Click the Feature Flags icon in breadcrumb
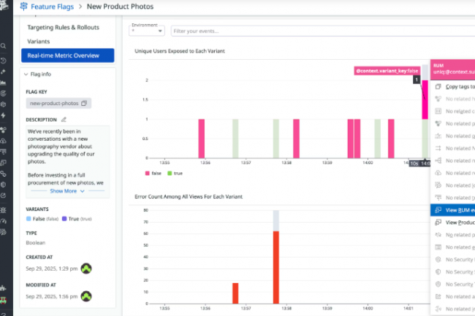The width and height of the screenshot is (475, 316). coord(23,7)
